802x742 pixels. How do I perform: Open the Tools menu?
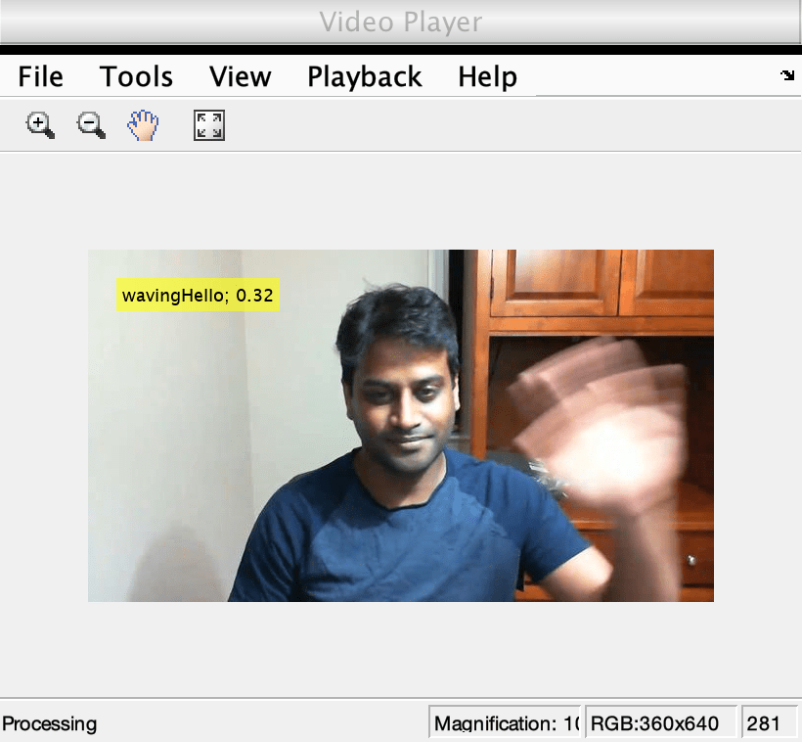[x=136, y=76]
